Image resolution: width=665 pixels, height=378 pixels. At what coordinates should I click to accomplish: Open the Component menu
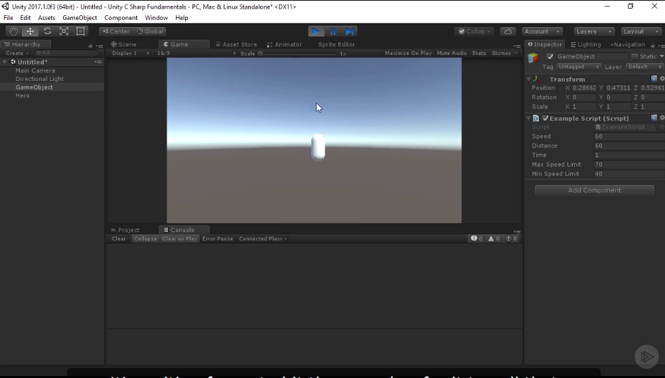121,18
